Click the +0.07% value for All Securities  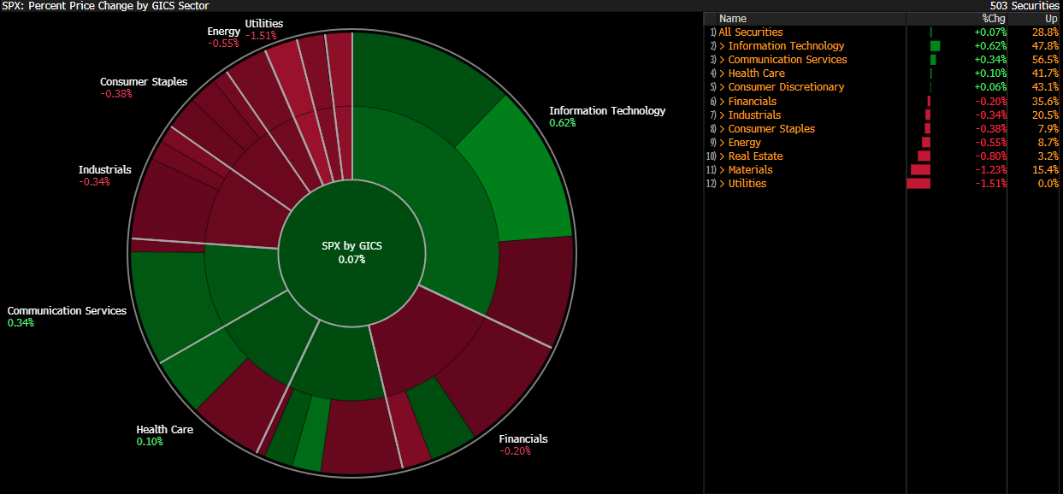click(990, 32)
